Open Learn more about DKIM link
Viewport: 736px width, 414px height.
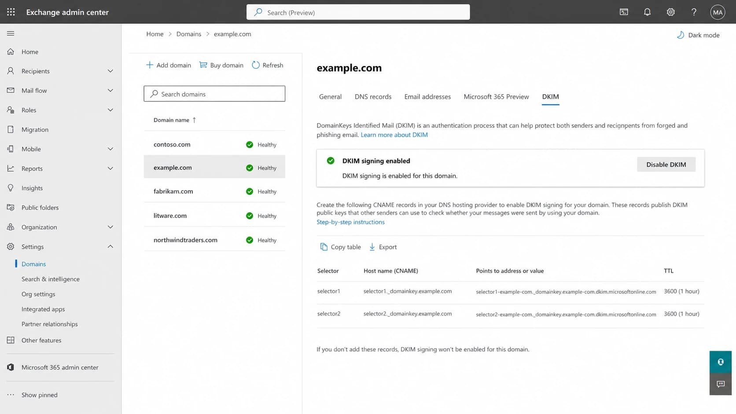coord(394,135)
